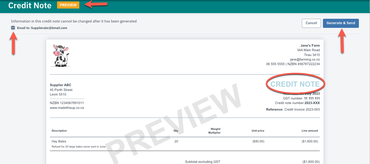Click the Reference Credit Invoice 2023-003 text

(x=293, y=109)
